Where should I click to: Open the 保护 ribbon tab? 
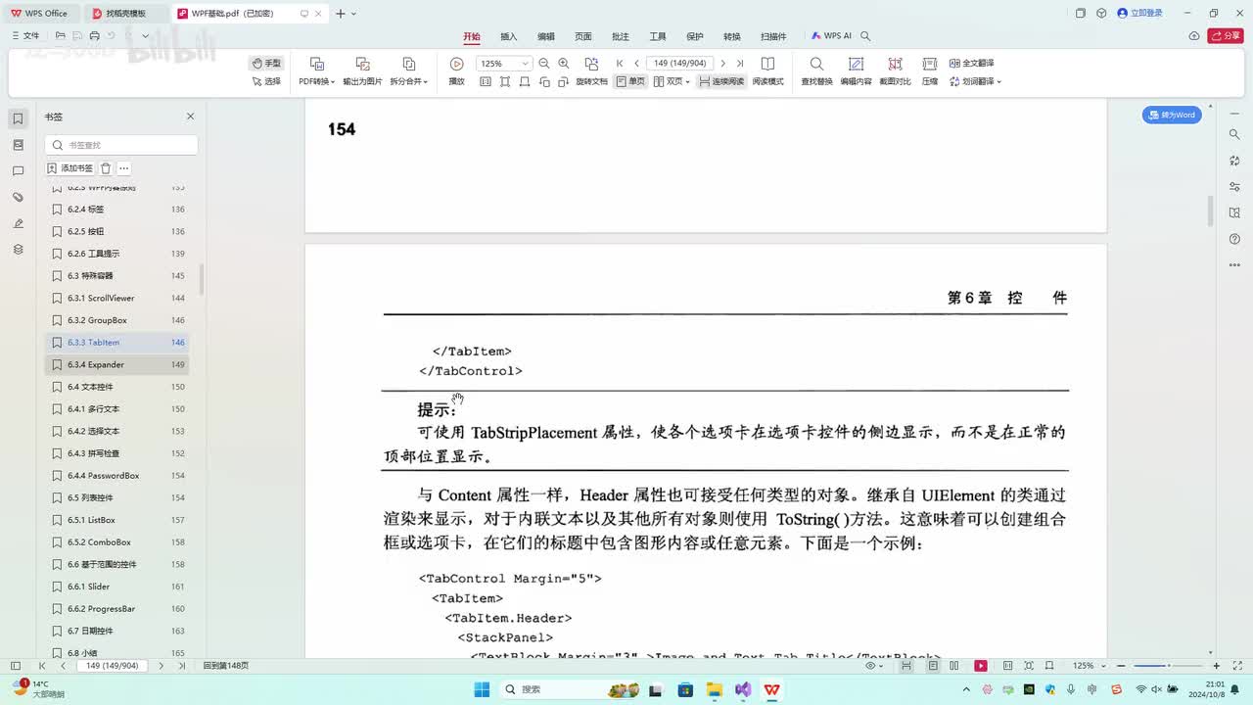click(695, 36)
